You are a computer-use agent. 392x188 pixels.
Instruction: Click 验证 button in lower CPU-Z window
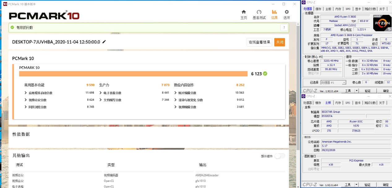click(x=368, y=185)
